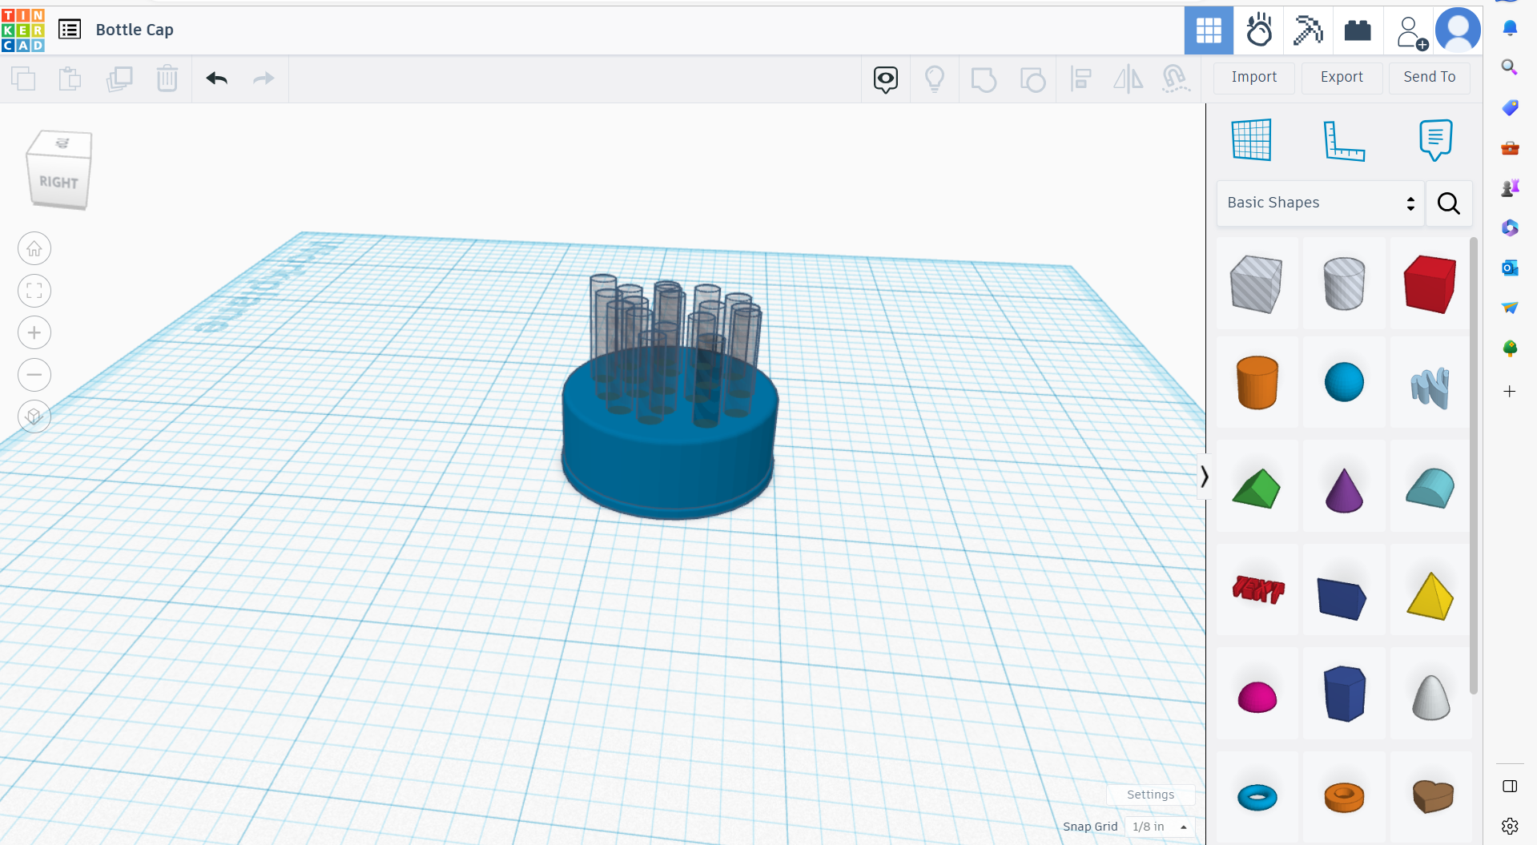Select the Workplane tool in the right panel
The height and width of the screenshot is (845, 1537).
[x=1252, y=139]
